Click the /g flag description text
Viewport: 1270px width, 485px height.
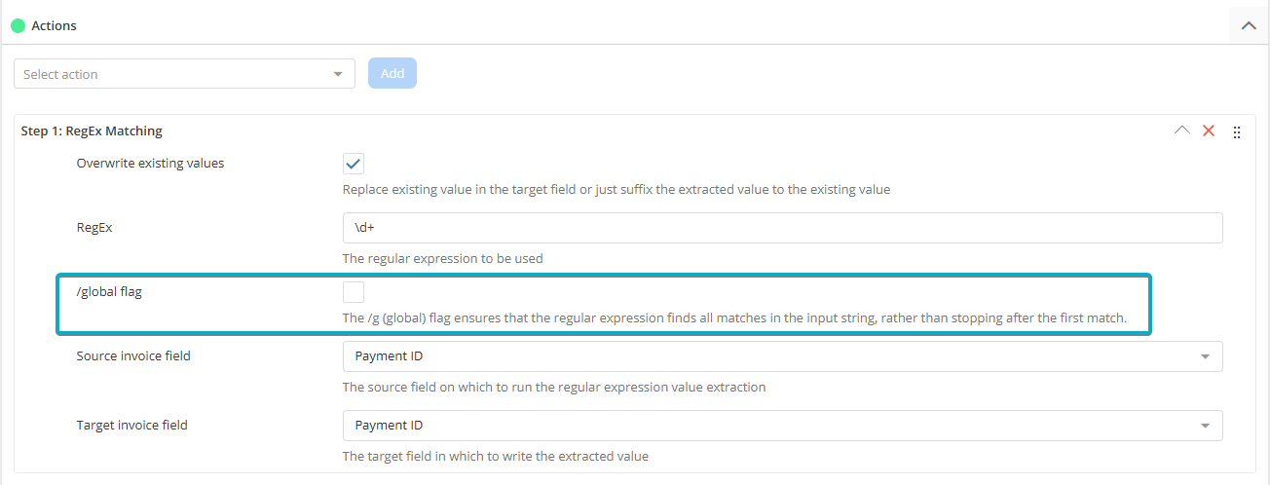coord(733,318)
